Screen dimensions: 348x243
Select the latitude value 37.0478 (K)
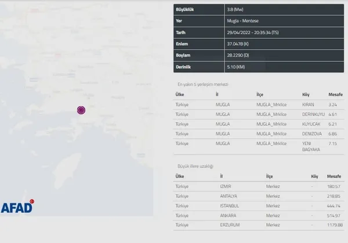238,44
